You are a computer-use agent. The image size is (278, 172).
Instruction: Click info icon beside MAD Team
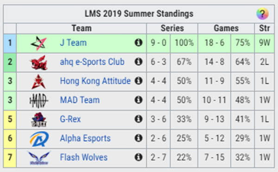[139, 100]
